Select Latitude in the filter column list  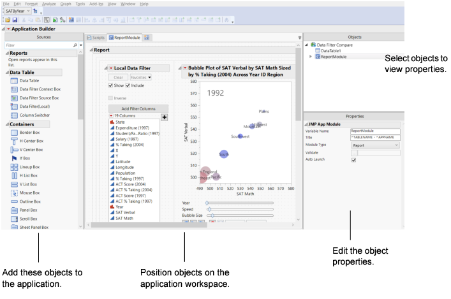[x=125, y=161]
